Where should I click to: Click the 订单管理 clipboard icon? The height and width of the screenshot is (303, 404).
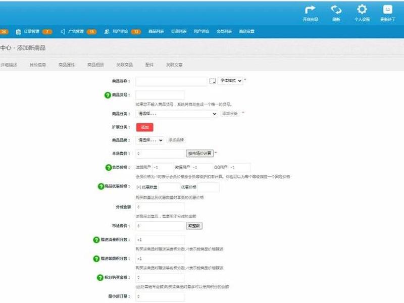pos(18,32)
